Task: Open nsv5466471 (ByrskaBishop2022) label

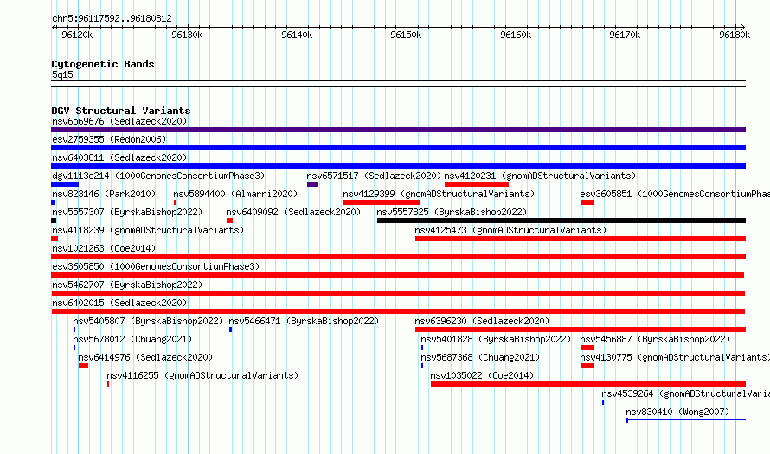Action: point(304,321)
